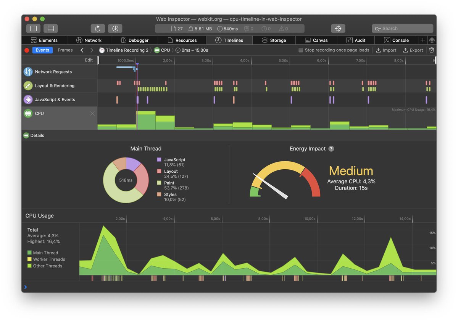Select Layout red legend swatch
This screenshot has width=458, height=321.
tap(159, 171)
